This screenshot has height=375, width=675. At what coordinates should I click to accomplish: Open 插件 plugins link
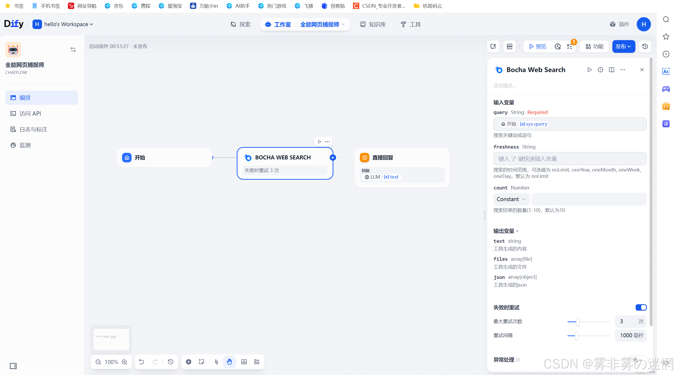(620, 24)
